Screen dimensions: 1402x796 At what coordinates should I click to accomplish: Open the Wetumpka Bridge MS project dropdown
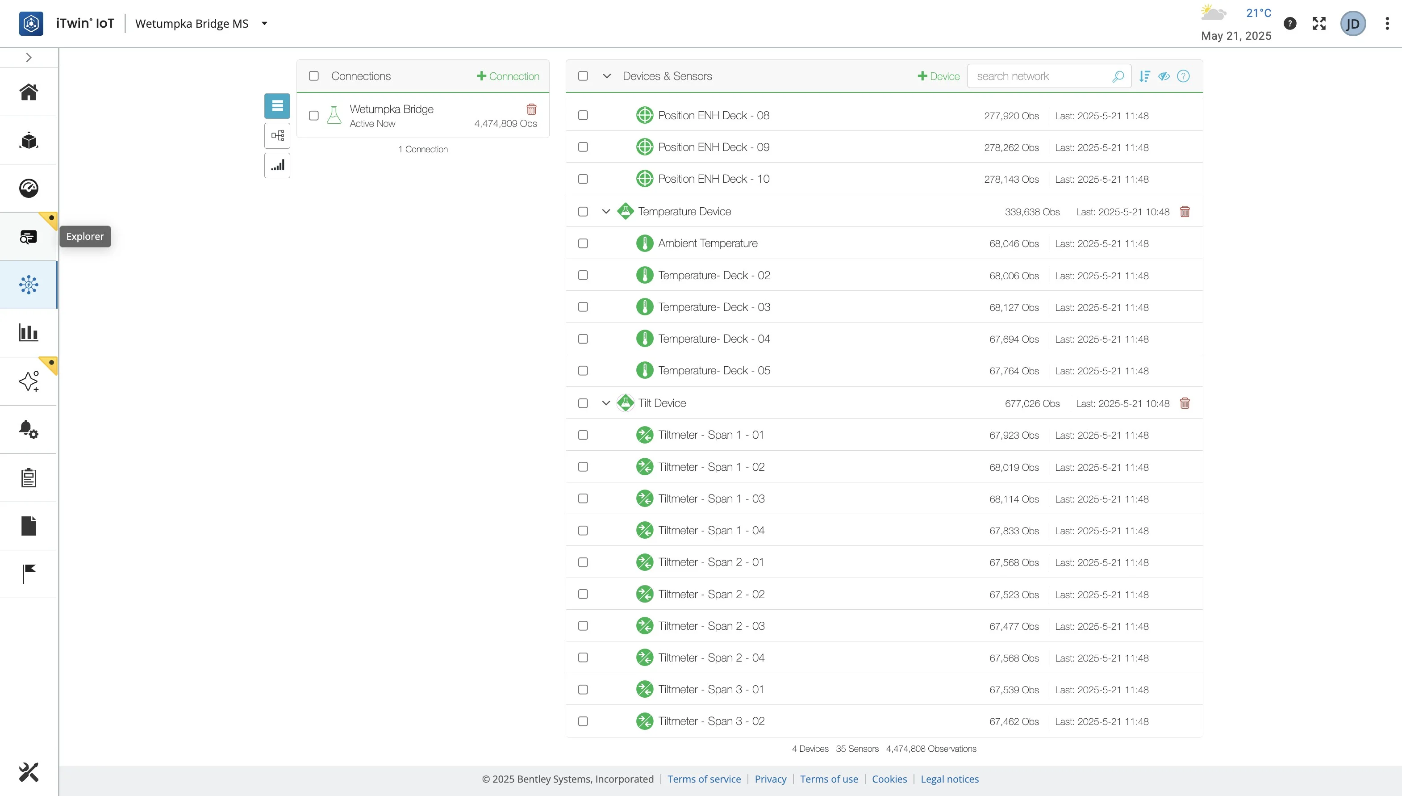(x=264, y=24)
